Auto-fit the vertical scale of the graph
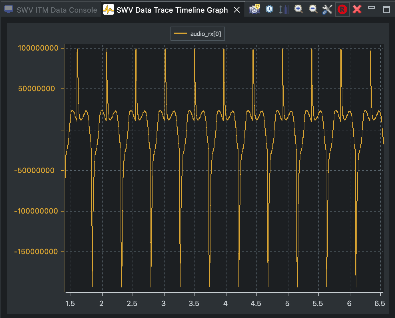The height and width of the screenshot is (318, 395). tap(283, 9)
